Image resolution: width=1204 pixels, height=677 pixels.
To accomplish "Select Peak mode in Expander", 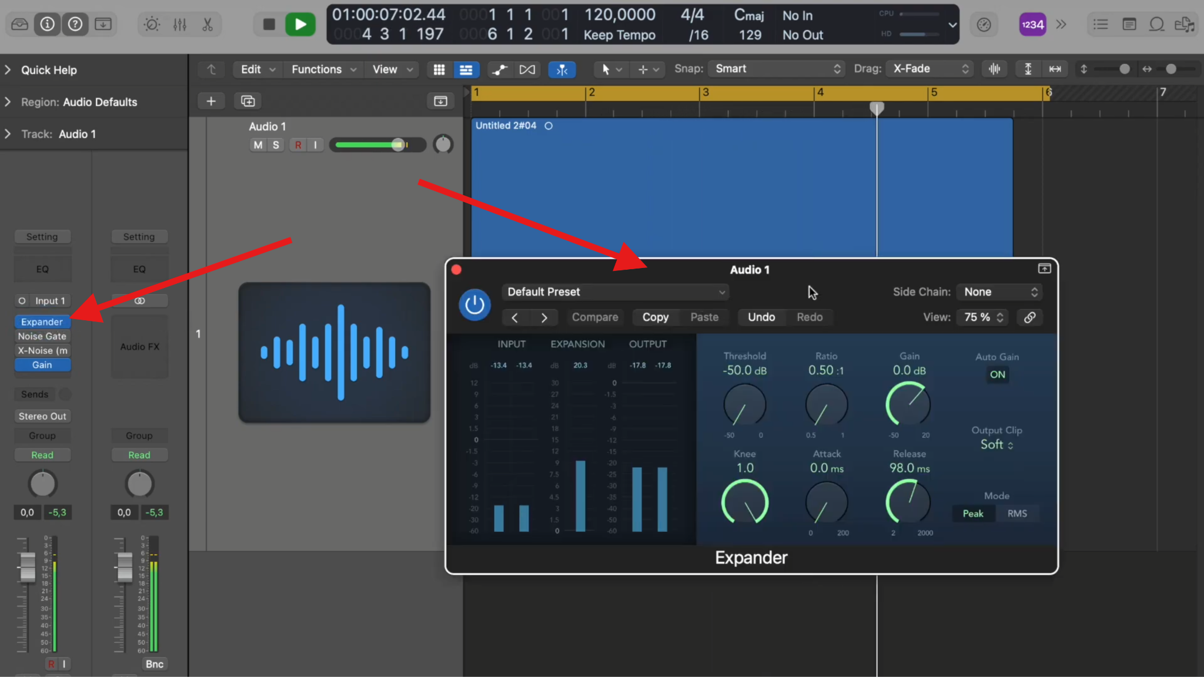I will click(x=973, y=514).
